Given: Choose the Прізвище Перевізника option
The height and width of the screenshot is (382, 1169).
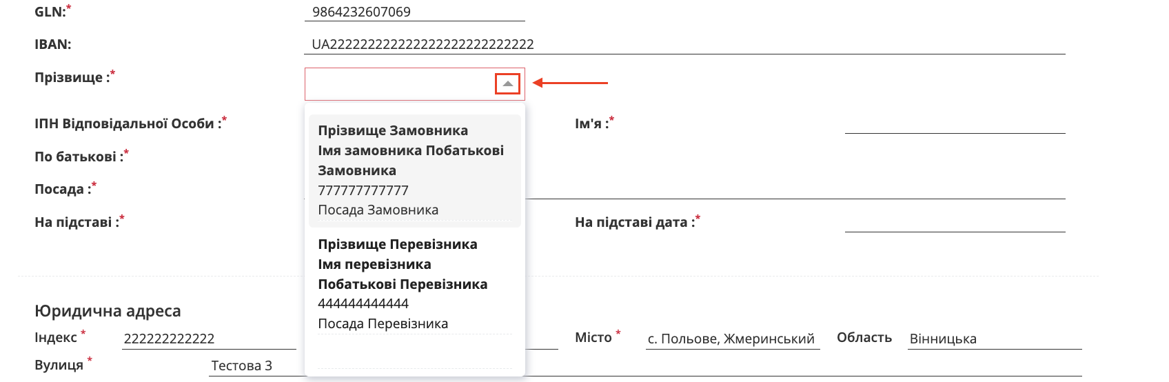Looking at the screenshot, I should [x=414, y=283].
